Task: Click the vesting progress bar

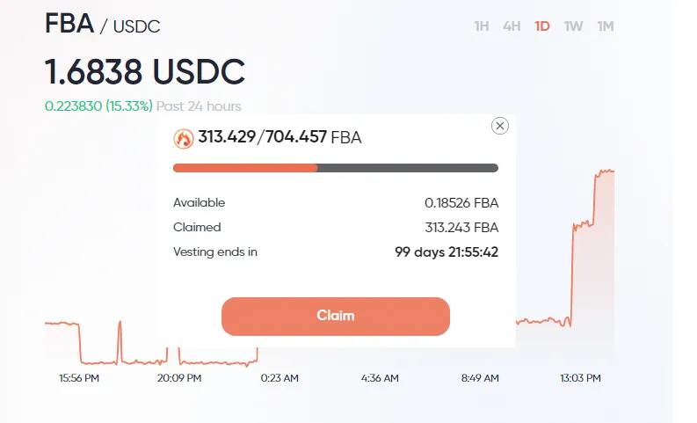Action: (x=336, y=168)
